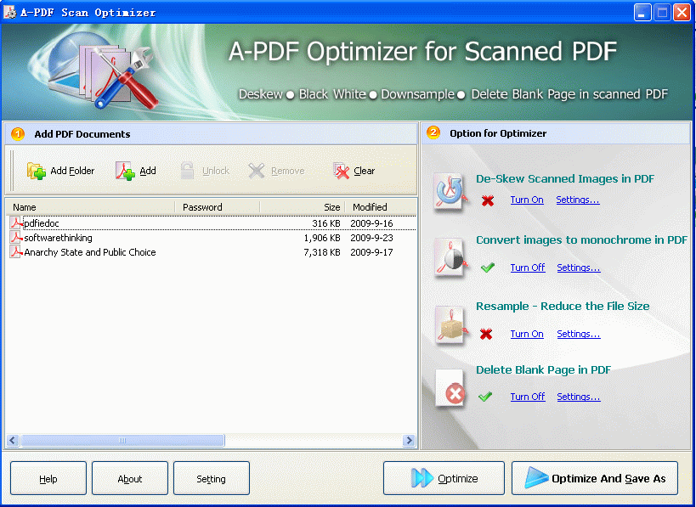Select Anarchy State and Public Choice file
Viewport: 696px width, 507px height.
(89, 252)
